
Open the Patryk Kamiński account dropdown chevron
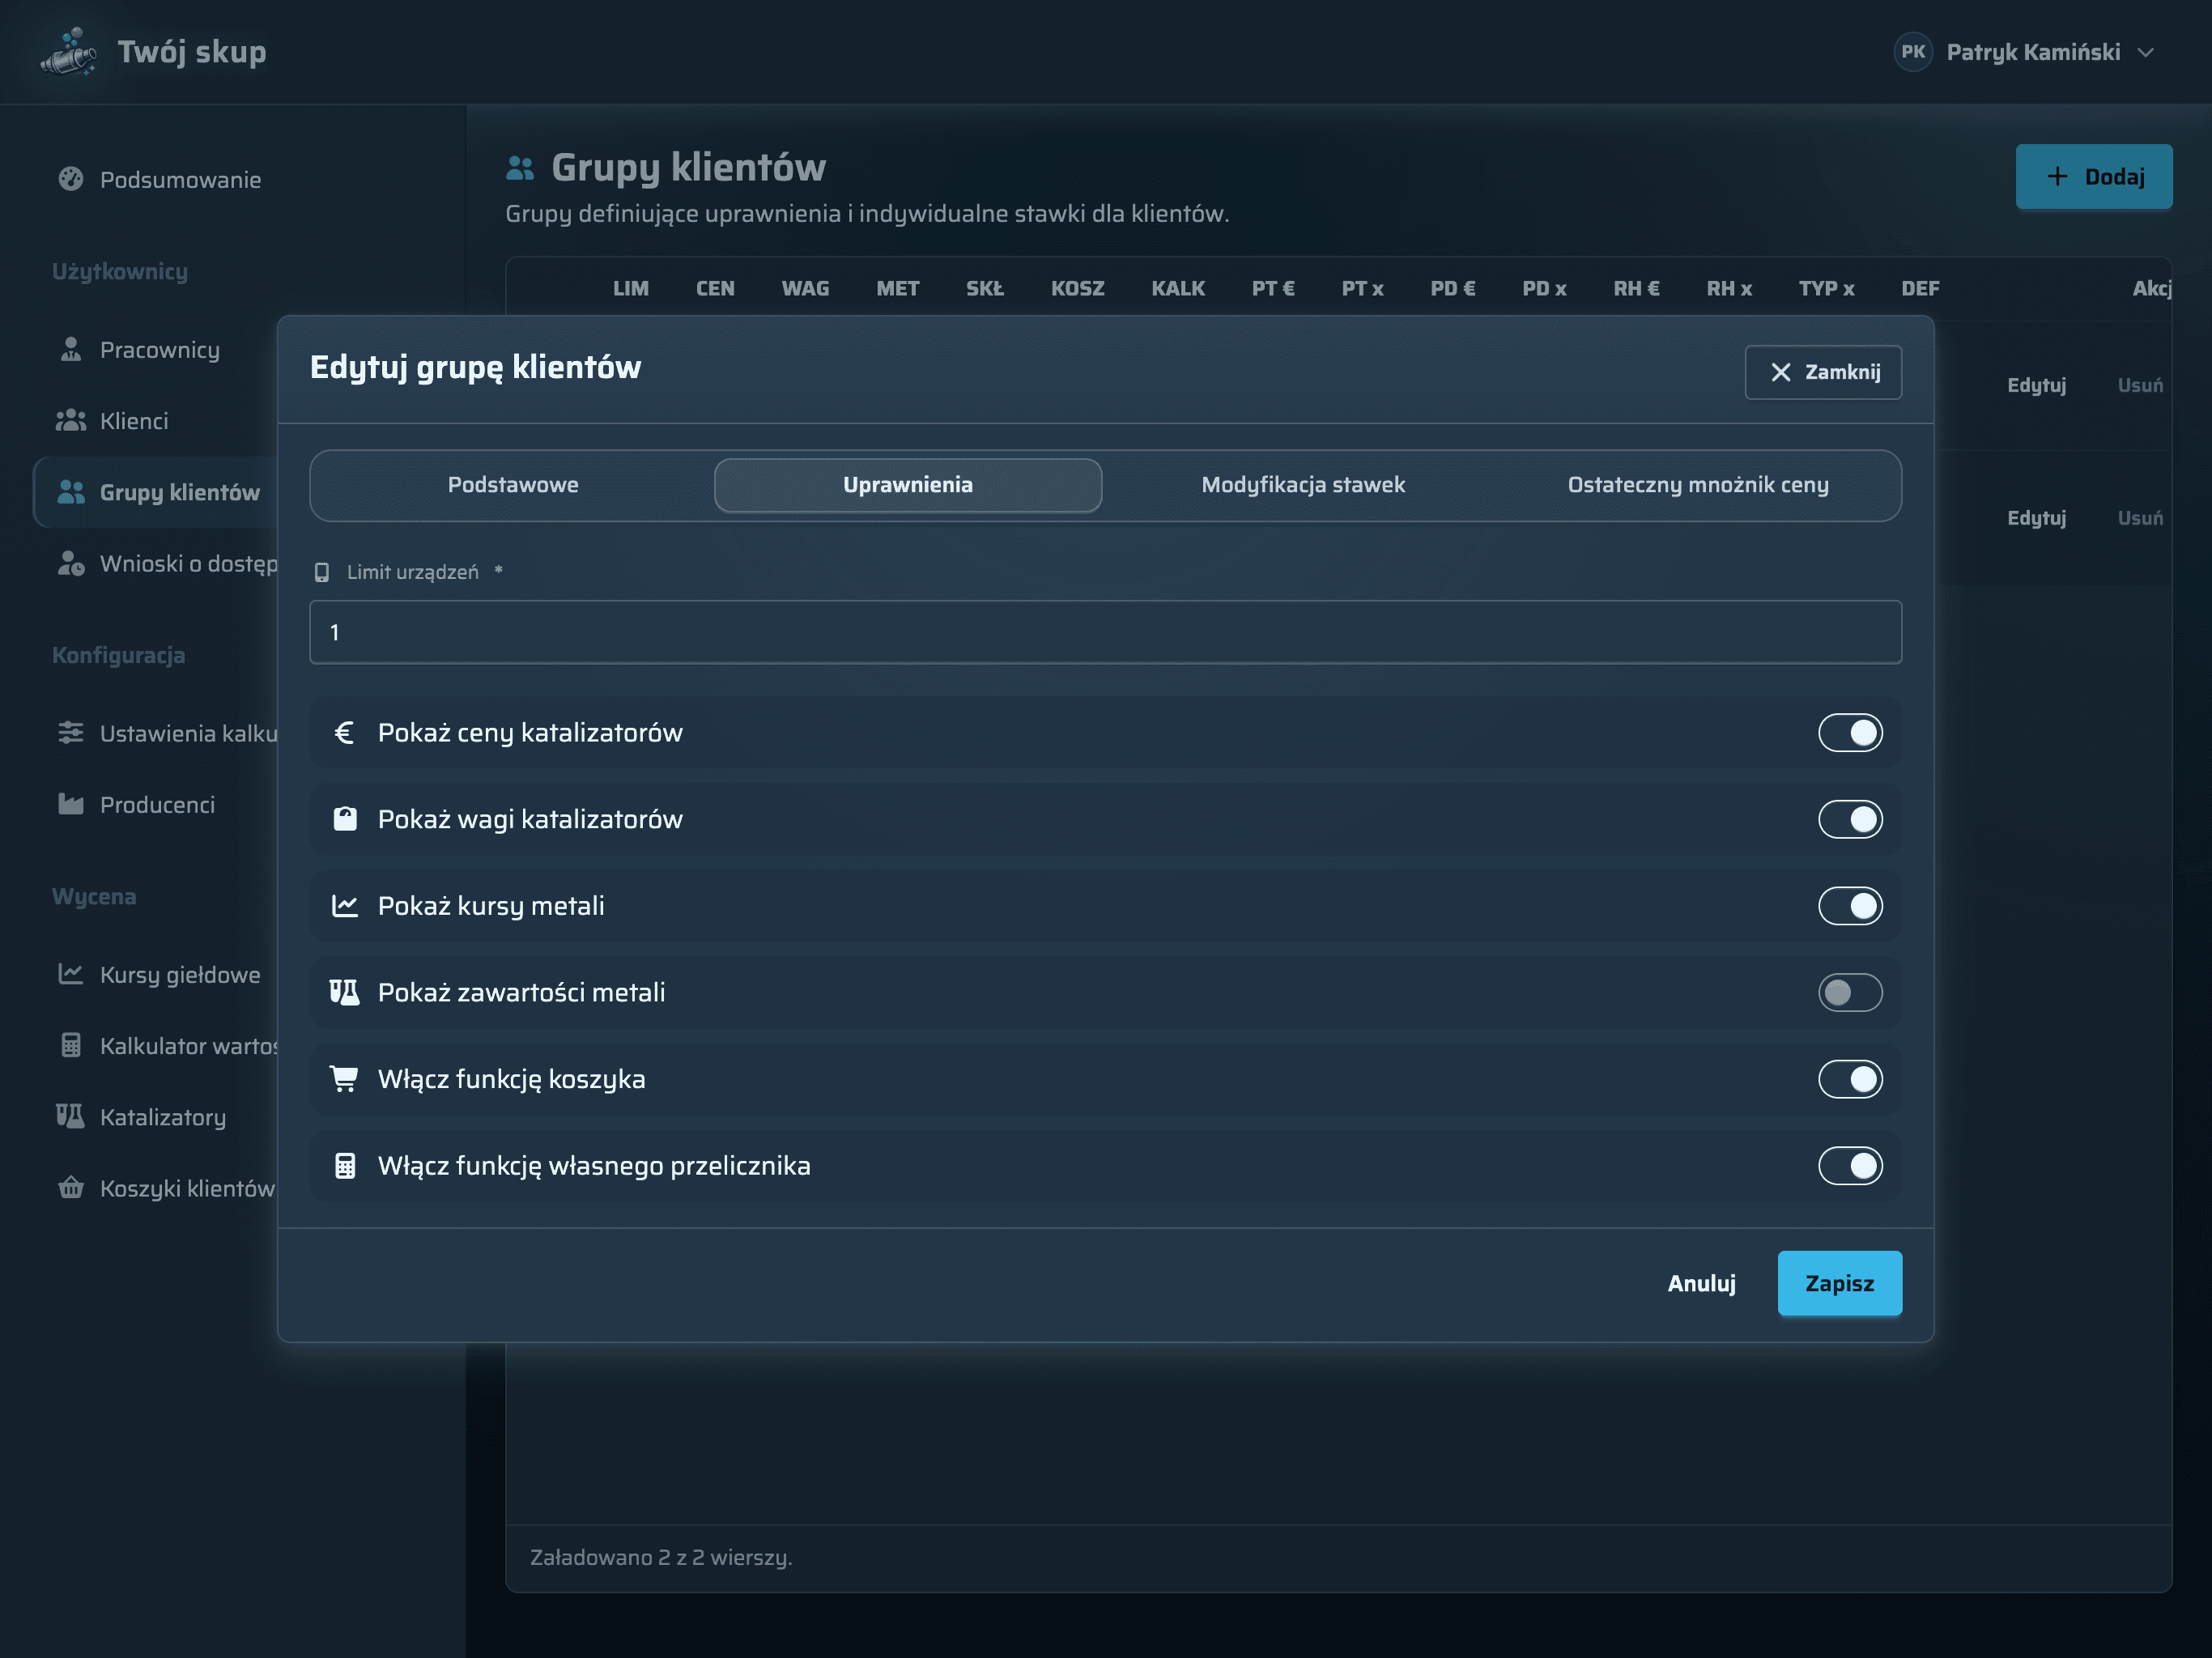pyautogui.click(x=2145, y=53)
